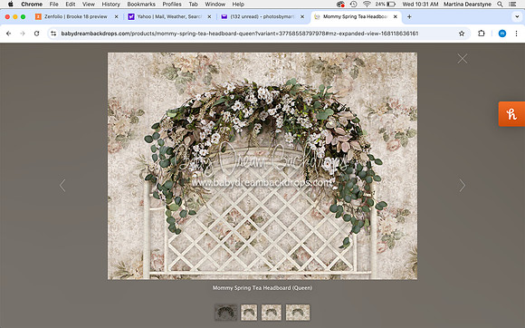View site information icon in address bar
525x328 pixels.
point(53,34)
